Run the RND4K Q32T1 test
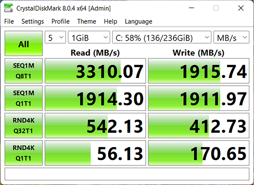This screenshot has width=254, height=185. click(23, 125)
